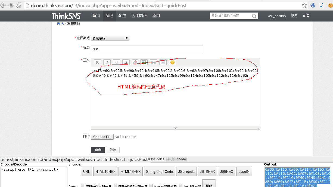Insert an image using the picture icon

[144, 62]
